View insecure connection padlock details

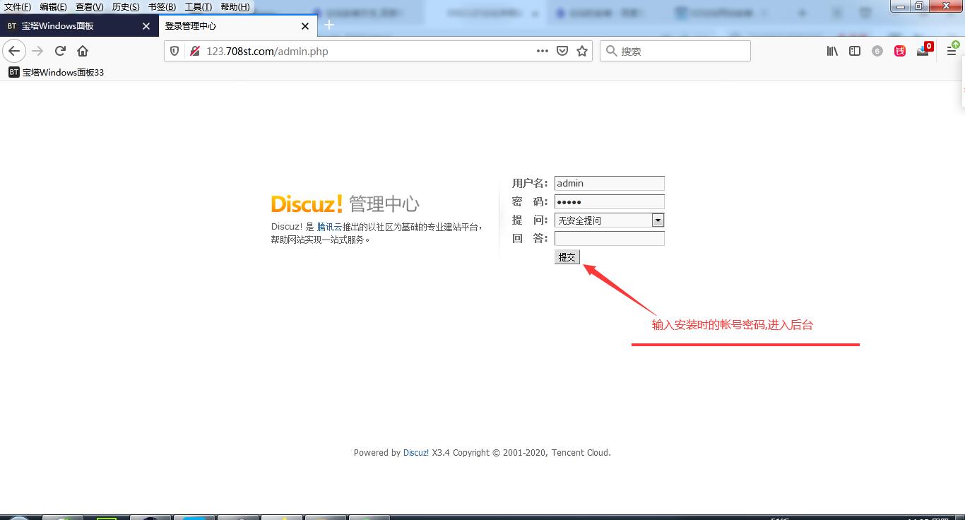(194, 51)
